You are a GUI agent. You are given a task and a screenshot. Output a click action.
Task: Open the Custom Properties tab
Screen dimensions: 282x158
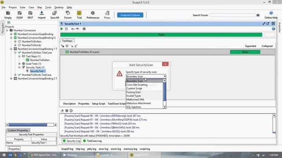tap(18, 130)
